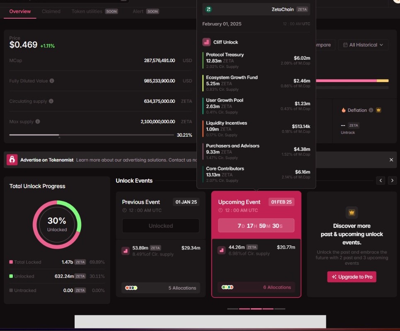The height and width of the screenshot is (331, 400).
Task: Click the Protocol Treasury row in tooltip
Action: pyautogui.click(x=257, y=60)
